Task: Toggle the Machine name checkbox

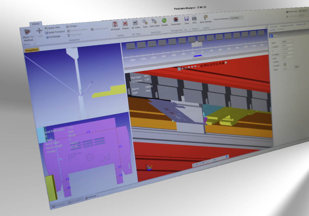Action: click(287, 12)
